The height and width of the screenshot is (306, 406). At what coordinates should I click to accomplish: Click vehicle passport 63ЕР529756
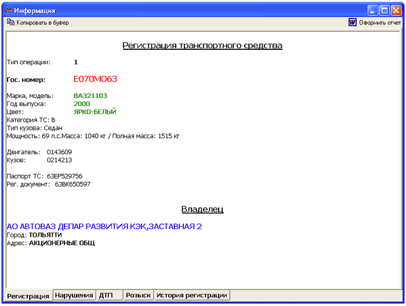[64, 176]
